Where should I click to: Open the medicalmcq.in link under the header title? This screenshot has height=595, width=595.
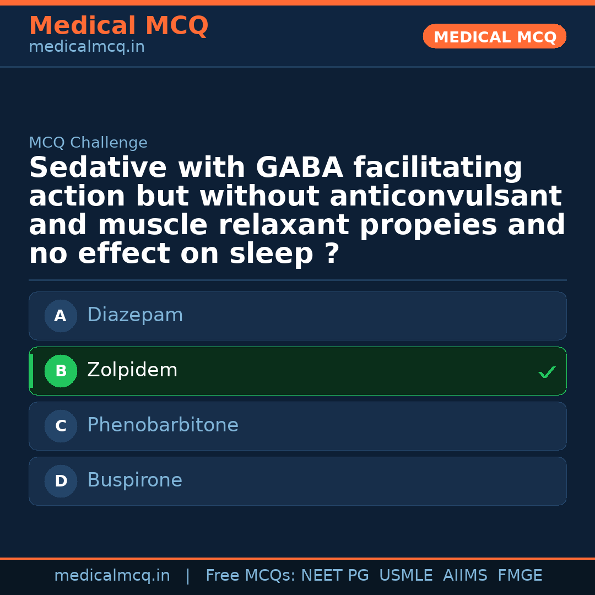[86, 47]
